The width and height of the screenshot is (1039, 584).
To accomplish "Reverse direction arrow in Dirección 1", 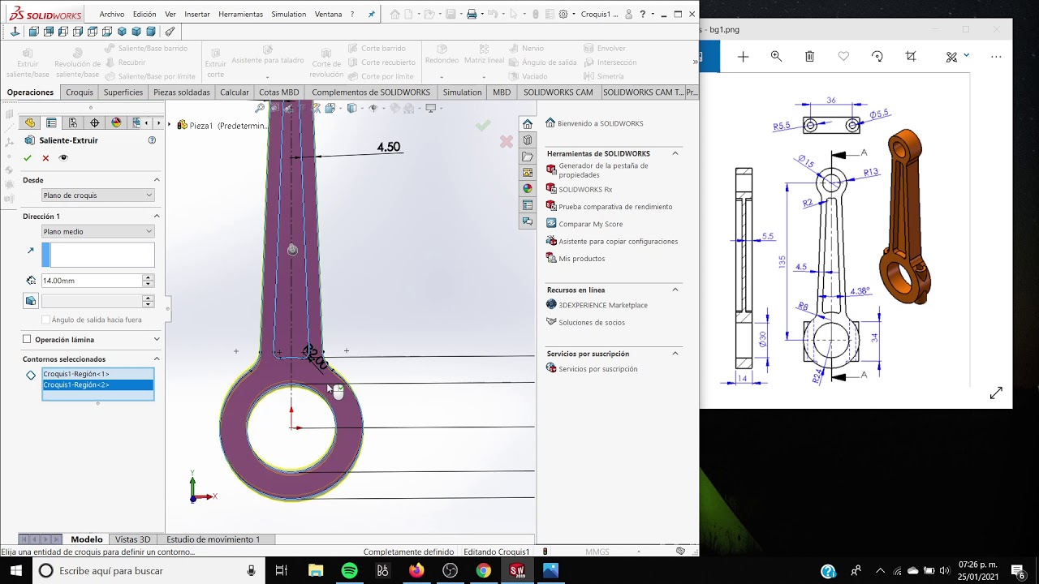I will (31, 251).
